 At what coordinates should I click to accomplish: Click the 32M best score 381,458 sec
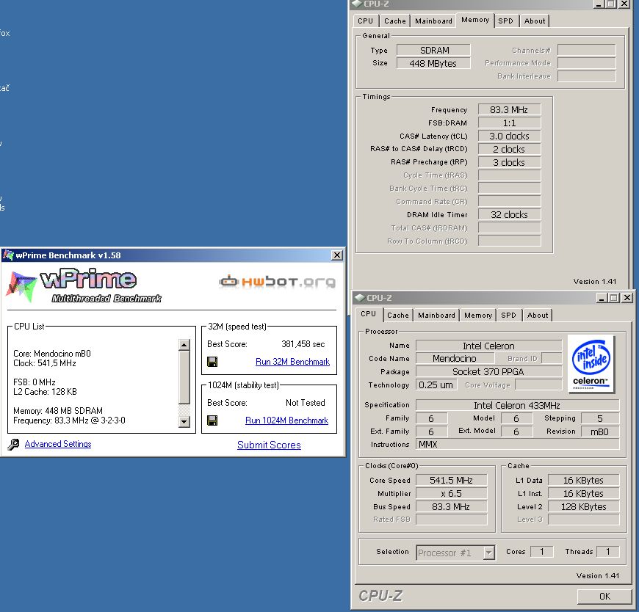click(x=303, y=344)
